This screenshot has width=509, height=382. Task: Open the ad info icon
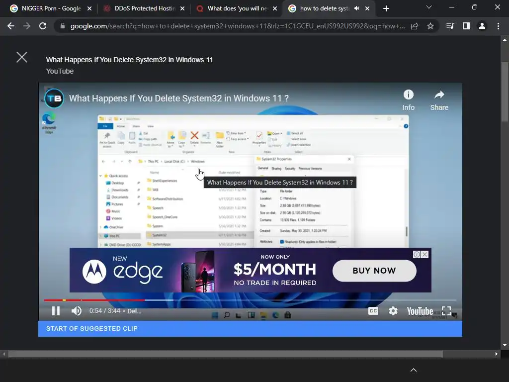point(417,254)
